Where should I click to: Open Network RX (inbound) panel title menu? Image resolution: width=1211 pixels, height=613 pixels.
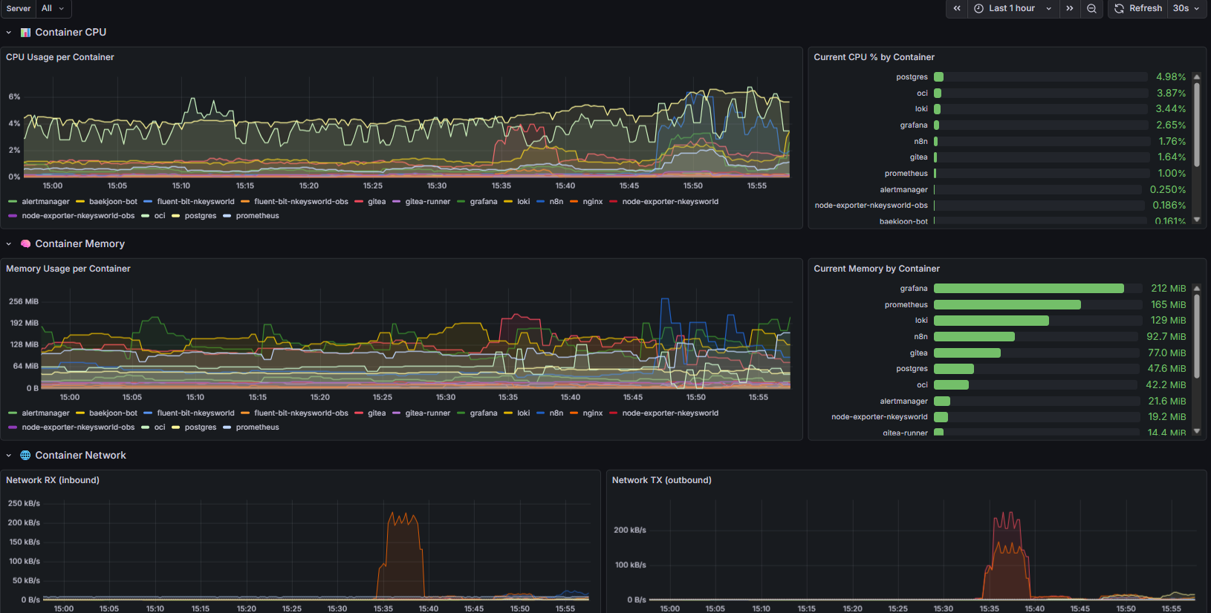coord(53,480)
